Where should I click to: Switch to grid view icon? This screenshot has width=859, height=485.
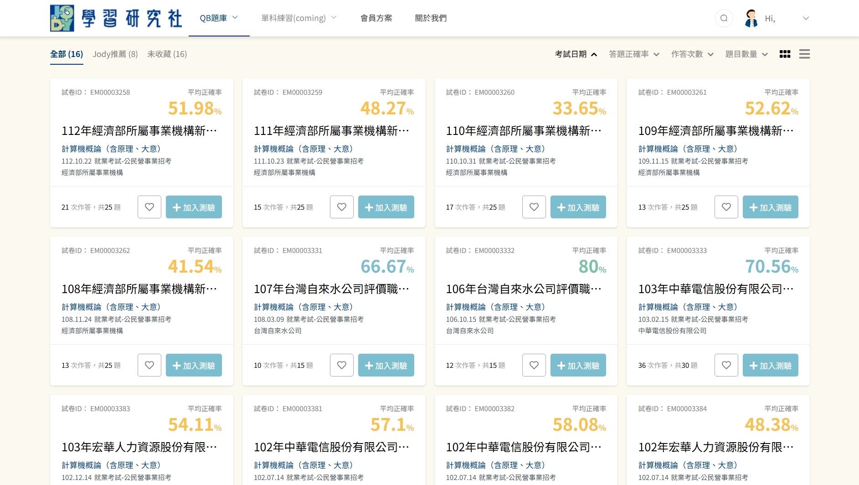(785, 54)
